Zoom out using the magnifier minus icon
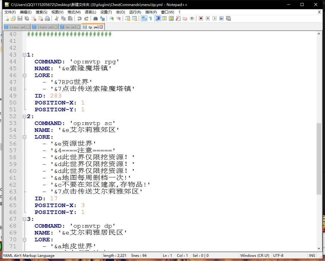 pyautogui.click(x=119, y=19)
